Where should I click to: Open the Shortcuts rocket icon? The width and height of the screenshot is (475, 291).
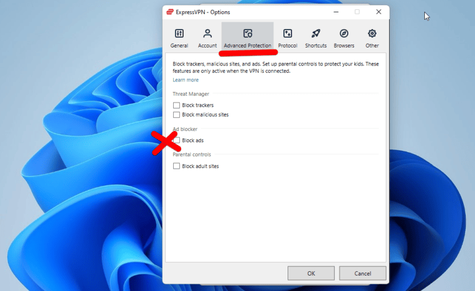tap(315, 33)
